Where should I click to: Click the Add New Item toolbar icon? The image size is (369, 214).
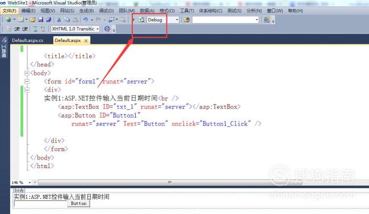coord(20,20)
